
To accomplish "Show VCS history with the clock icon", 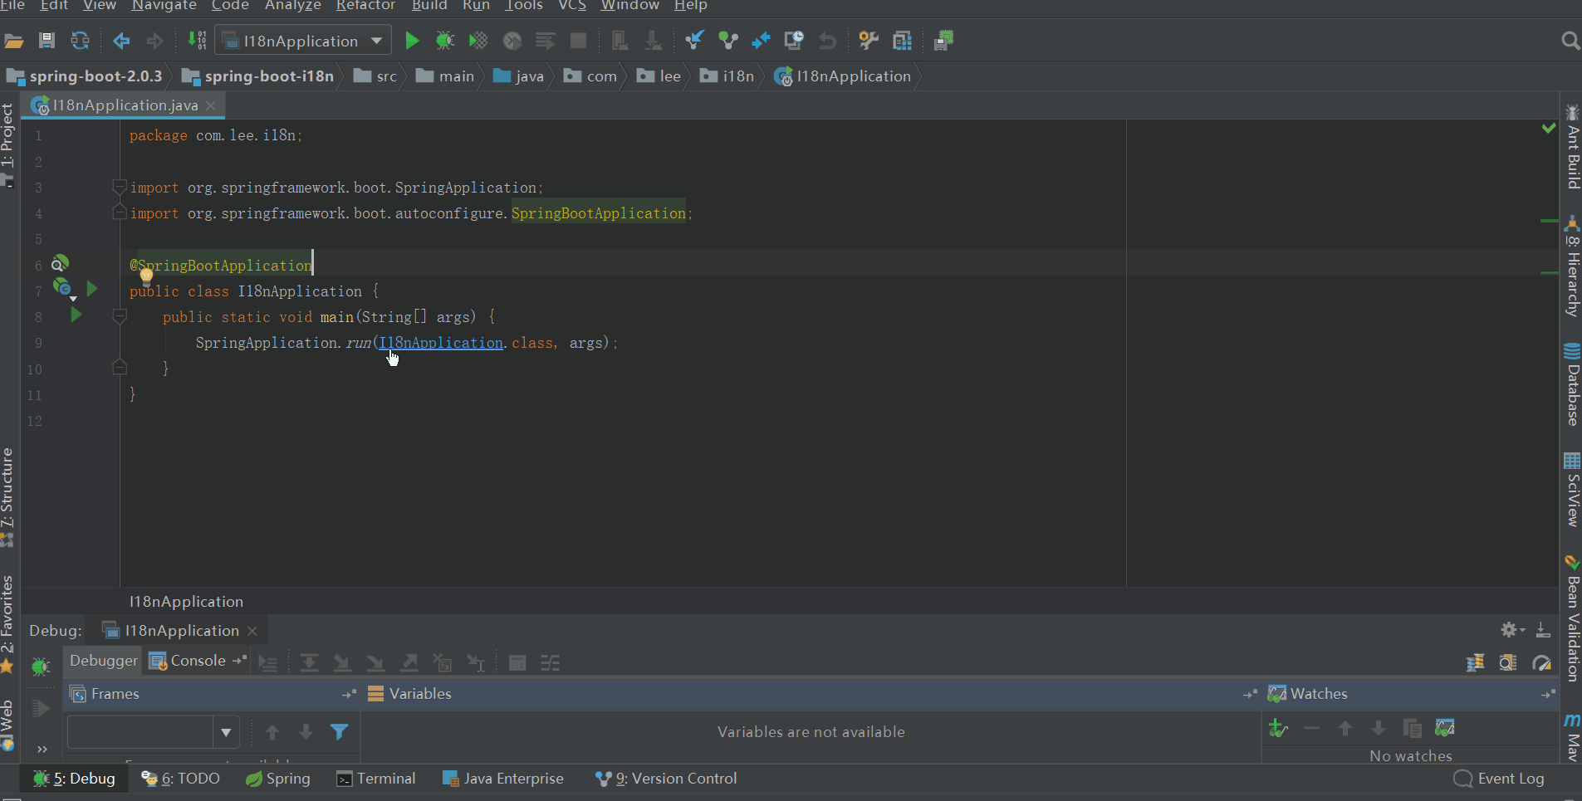I will coord(794,41).
